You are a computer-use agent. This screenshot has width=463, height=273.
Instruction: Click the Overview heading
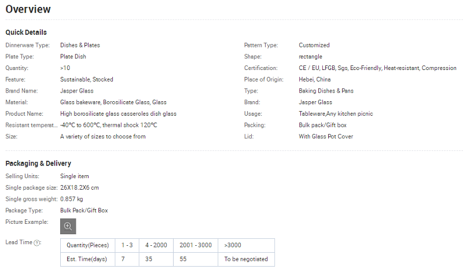tap(28, 9)
